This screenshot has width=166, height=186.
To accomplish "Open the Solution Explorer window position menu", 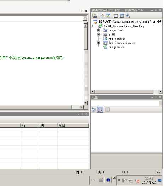I will (x=152, y=10).
